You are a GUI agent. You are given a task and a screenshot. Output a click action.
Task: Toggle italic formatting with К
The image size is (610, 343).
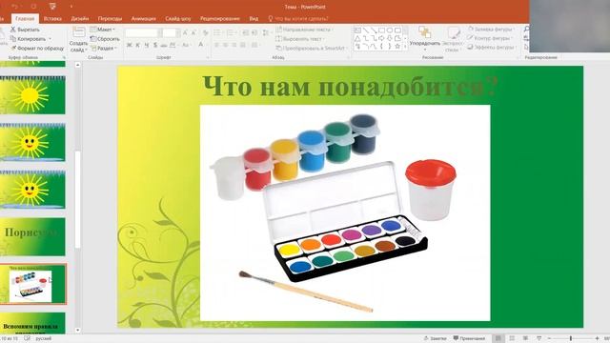pos(137,45)
